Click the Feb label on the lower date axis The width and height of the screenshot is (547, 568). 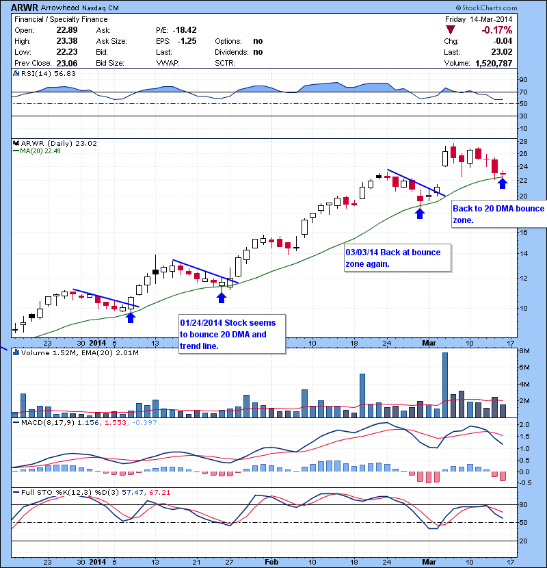(271, 562)
